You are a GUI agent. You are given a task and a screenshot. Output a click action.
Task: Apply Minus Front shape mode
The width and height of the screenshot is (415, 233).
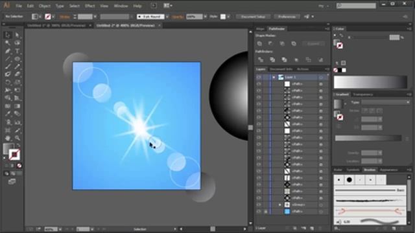(271, 43)
